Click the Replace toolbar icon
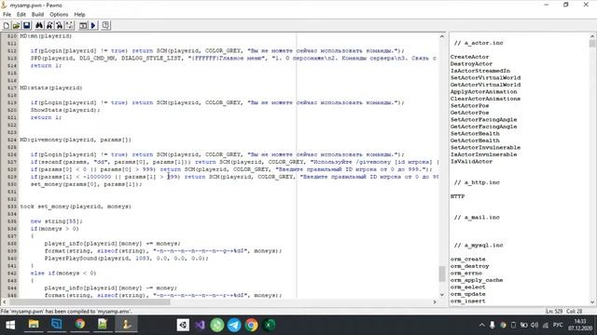The width and height of the screenshot is (597, 335). tap(59, 25)
